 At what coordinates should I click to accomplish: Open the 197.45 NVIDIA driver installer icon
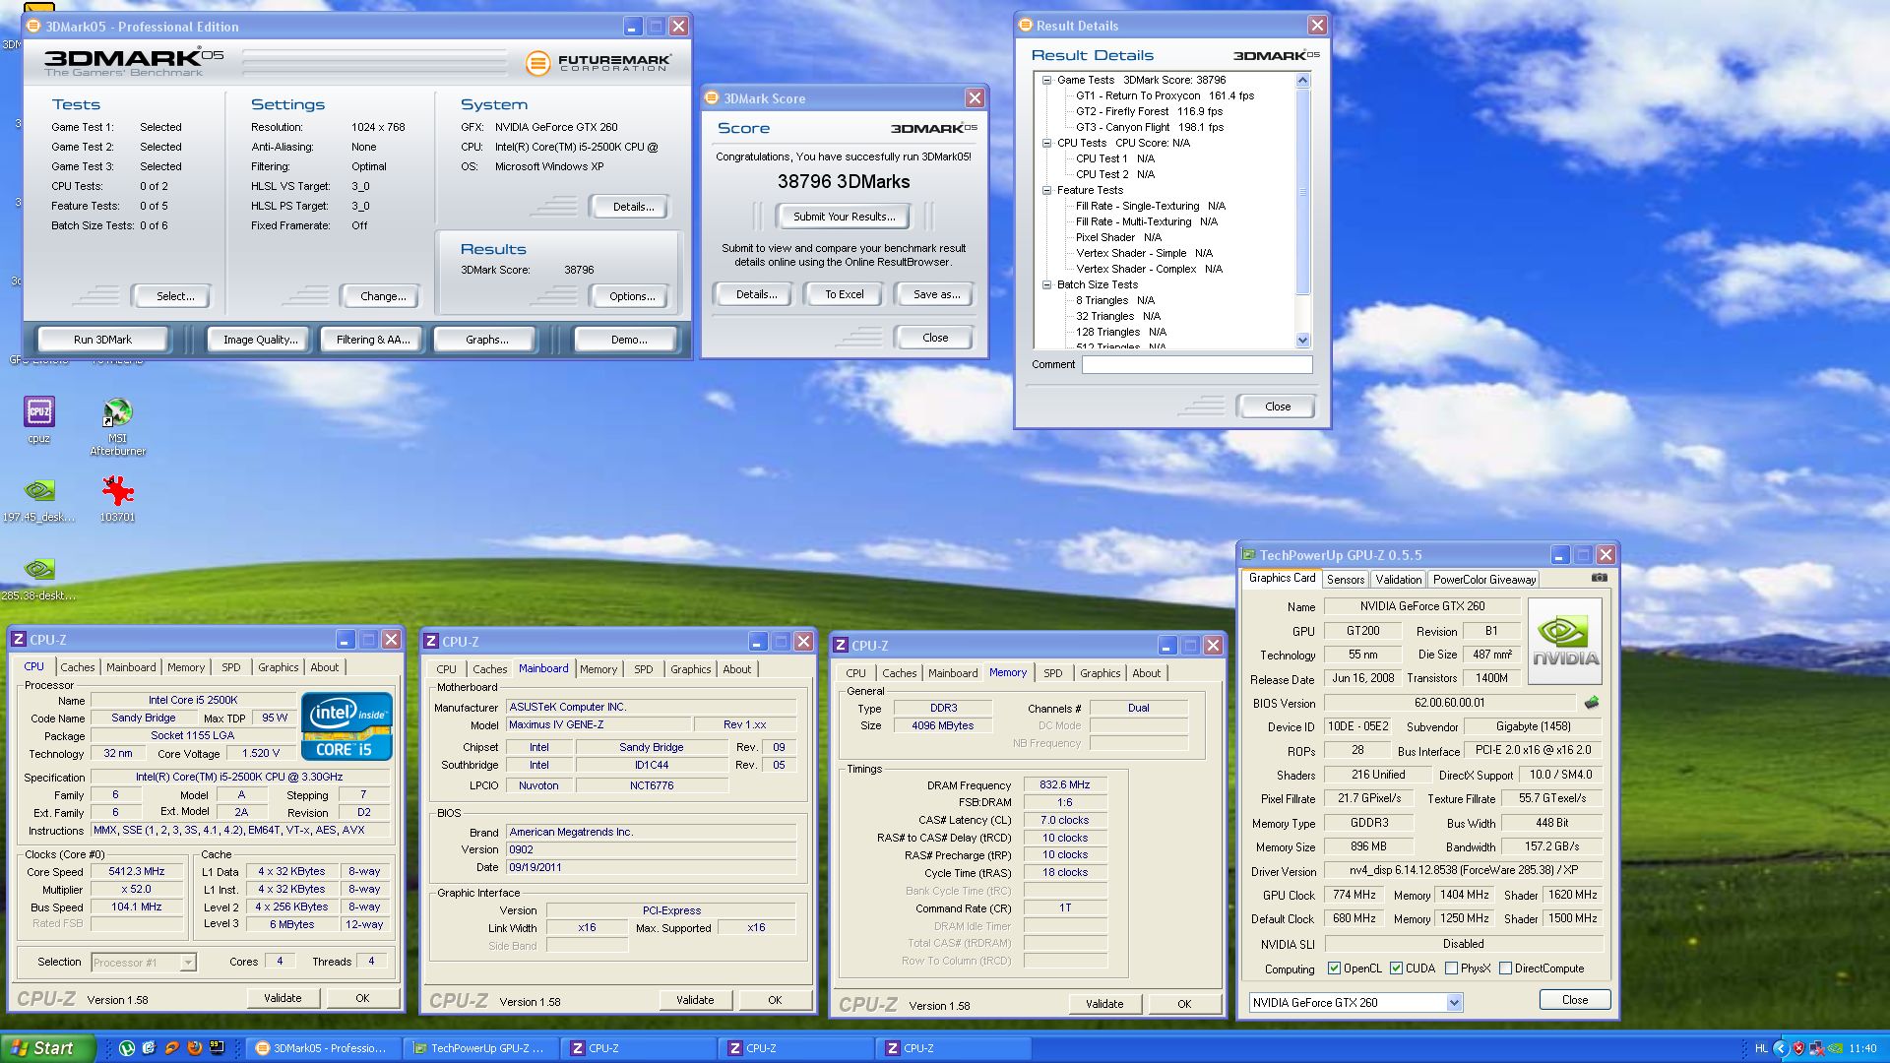click(x=39, y=491)
